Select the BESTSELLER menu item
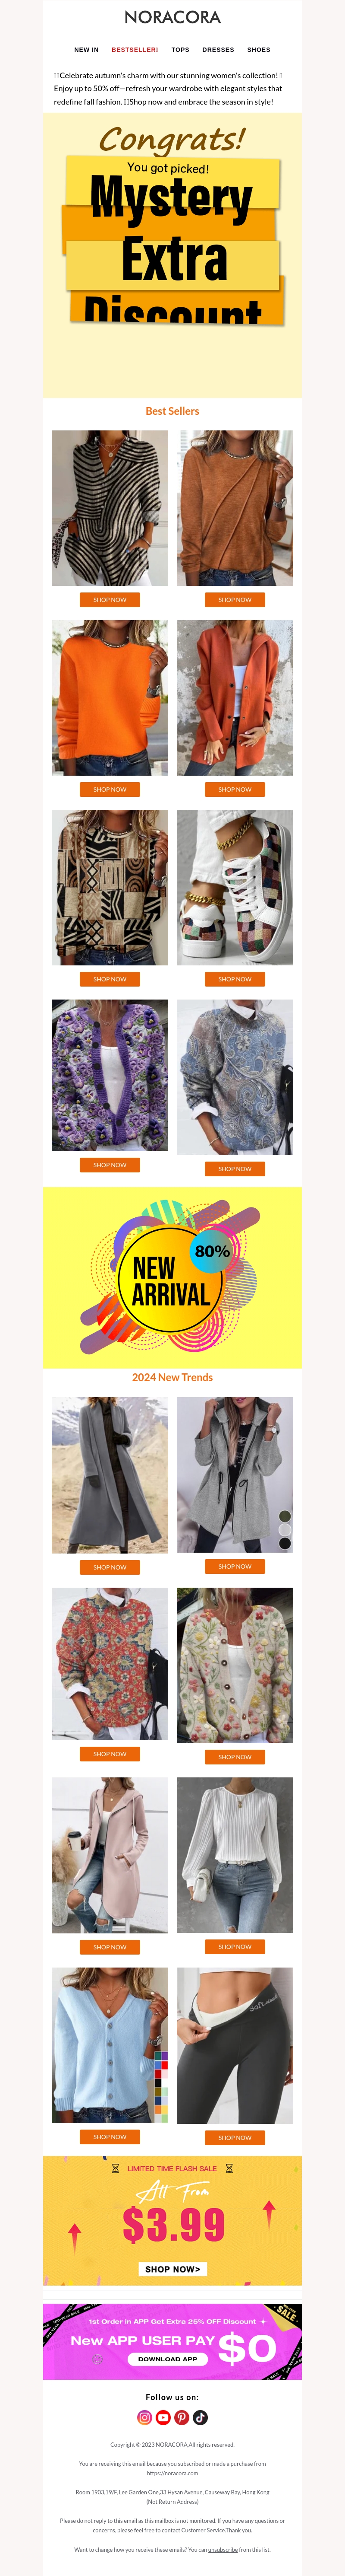 [x=135, y=49]
